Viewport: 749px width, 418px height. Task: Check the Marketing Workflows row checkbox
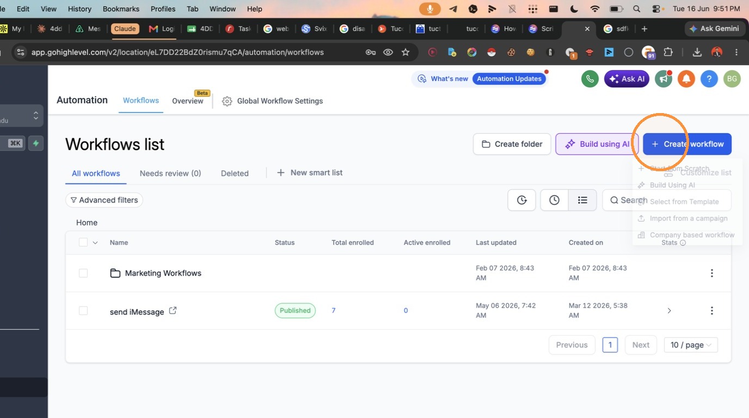(83, 273)
